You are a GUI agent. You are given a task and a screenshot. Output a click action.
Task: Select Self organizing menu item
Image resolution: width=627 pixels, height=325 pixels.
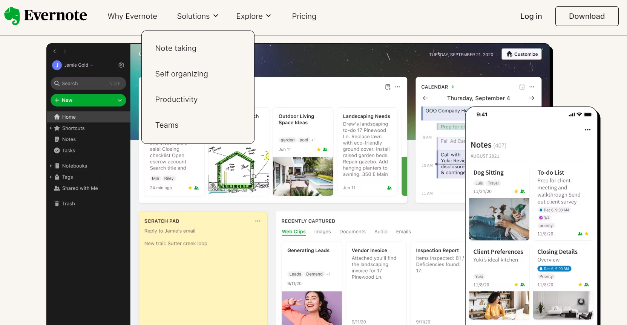pos(181,74)
